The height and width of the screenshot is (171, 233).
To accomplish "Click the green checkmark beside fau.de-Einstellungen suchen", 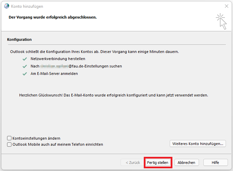I will click(x=24, y=66).
